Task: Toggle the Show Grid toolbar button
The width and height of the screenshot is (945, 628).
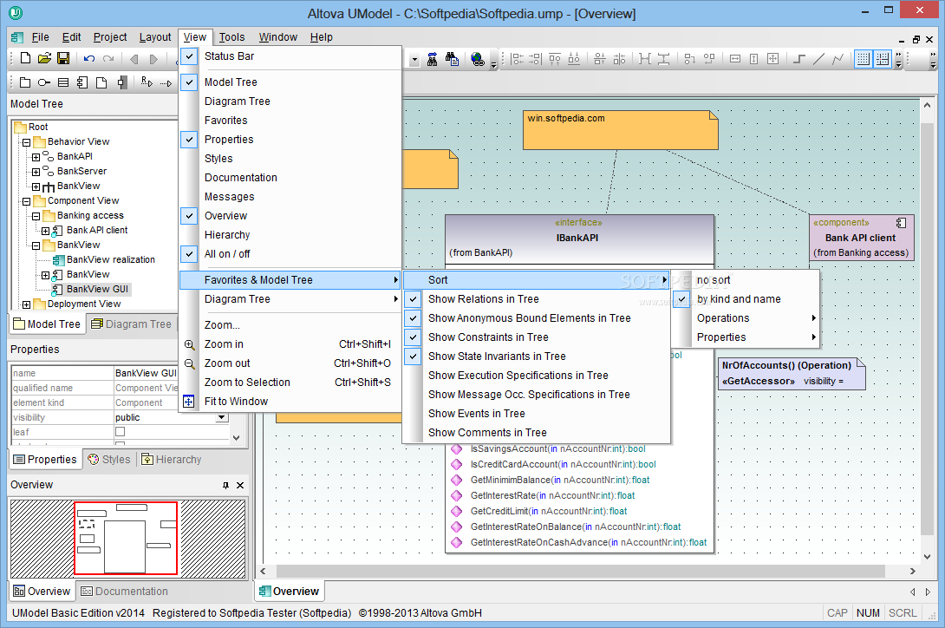Action: coord(863,58)
